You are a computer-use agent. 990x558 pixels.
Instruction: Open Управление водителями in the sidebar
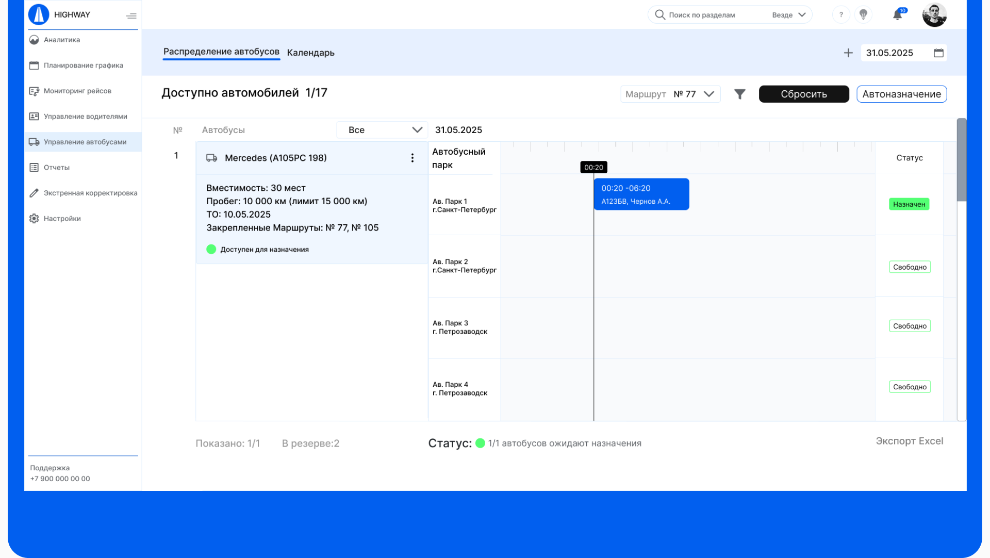(85, 117)
